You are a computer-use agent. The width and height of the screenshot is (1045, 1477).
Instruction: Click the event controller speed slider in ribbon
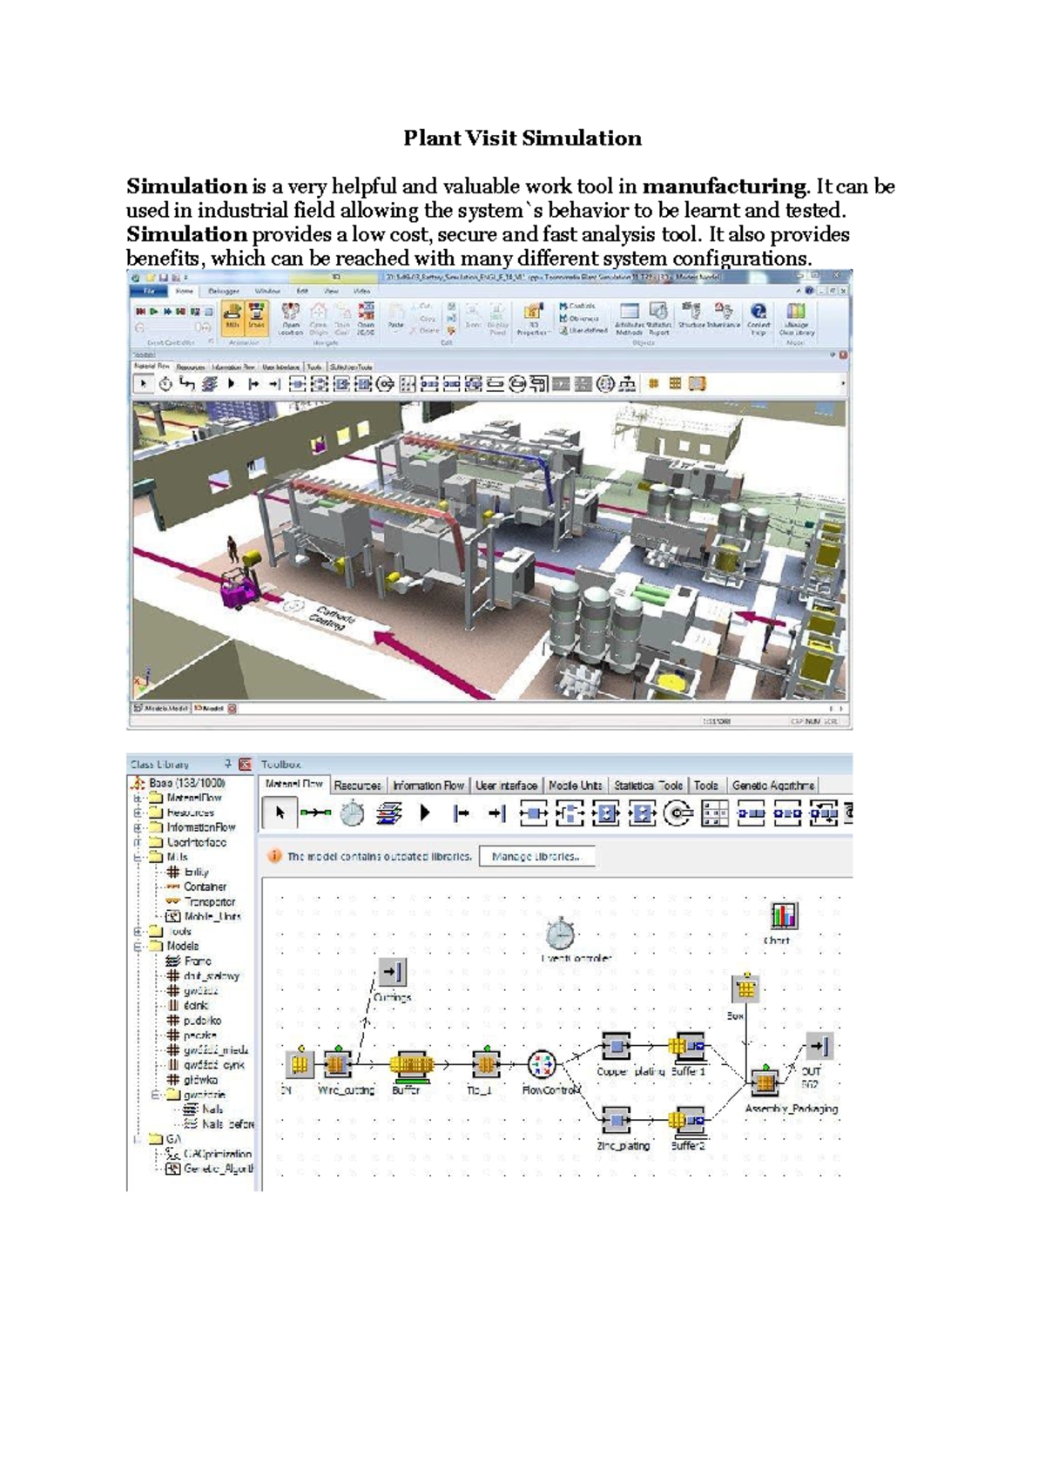(x=173, y=327)
